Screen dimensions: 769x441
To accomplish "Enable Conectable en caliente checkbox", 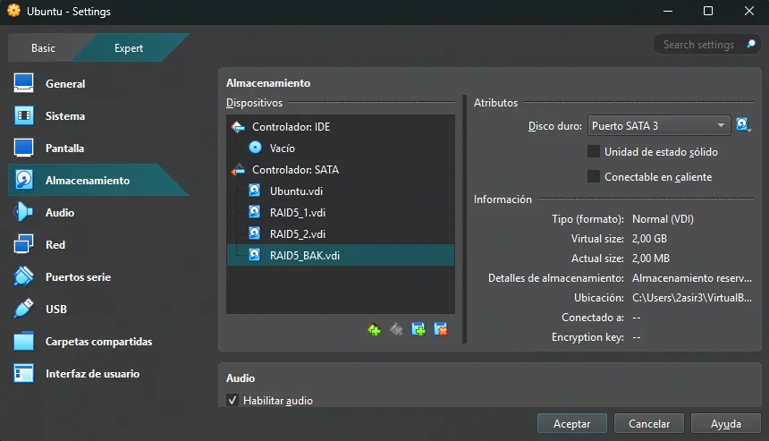I will pos(594,176).
